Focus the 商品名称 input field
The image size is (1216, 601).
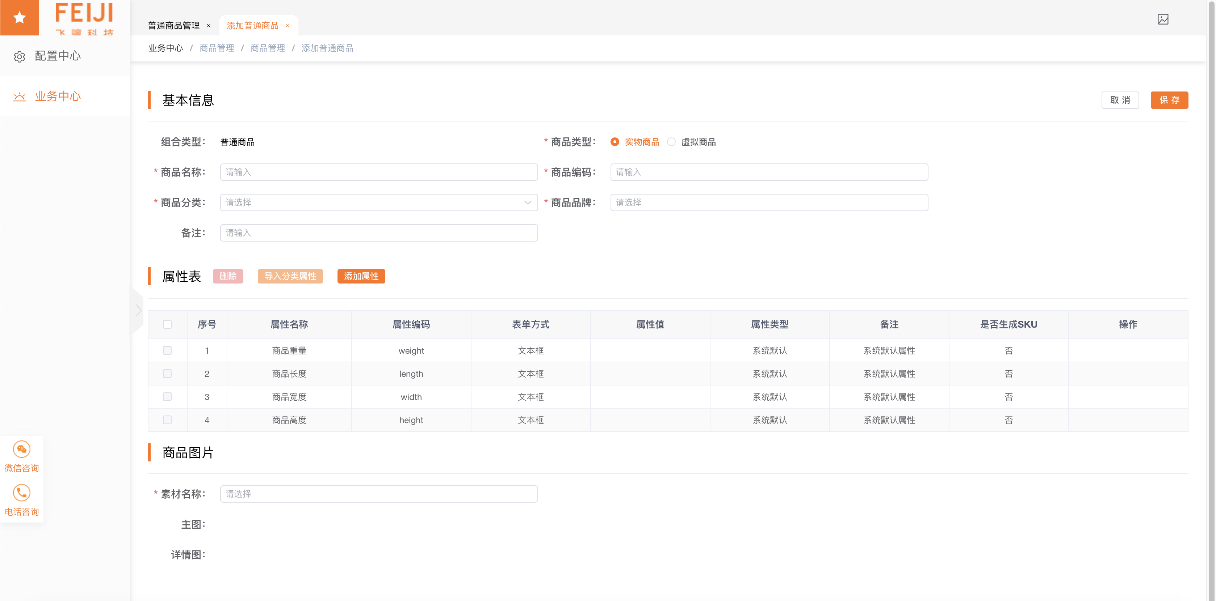pyautogui.click(x=378, y=172)
